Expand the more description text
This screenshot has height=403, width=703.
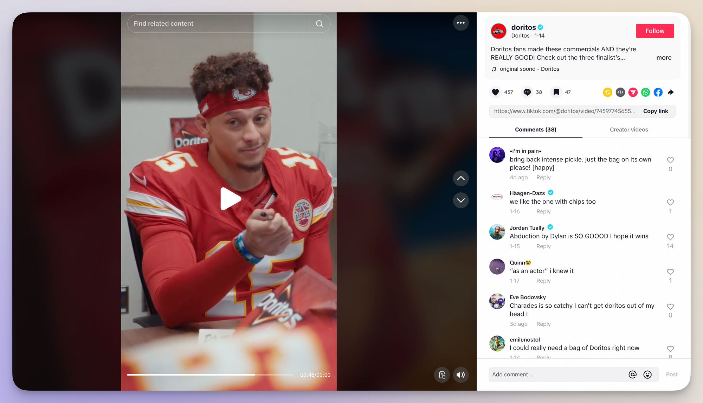click(663, 58)
